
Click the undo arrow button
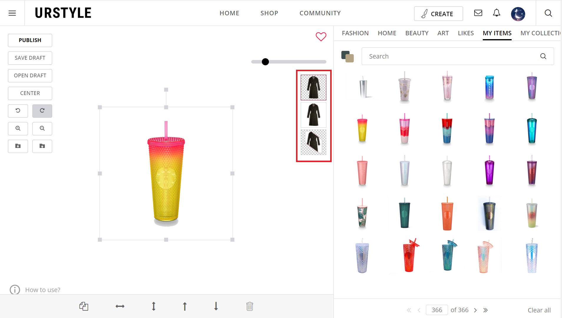tap(18, 111)
